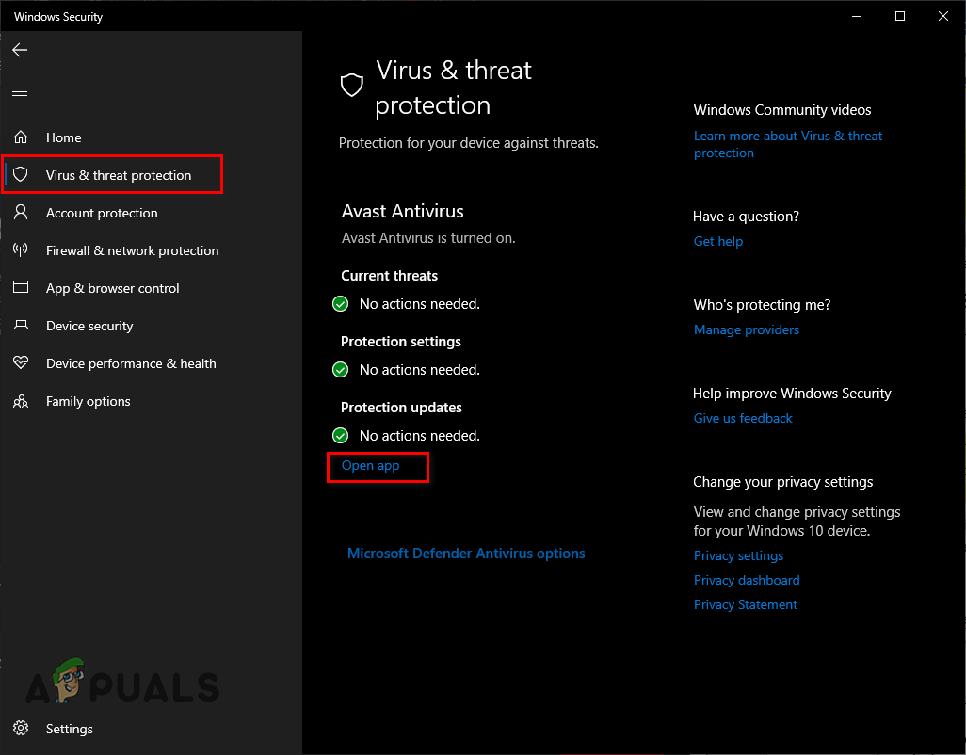The width and height of the screenshot is (966, 755).
Task: Open Device performance & health heart icon
Action: (x=21, y=363)
